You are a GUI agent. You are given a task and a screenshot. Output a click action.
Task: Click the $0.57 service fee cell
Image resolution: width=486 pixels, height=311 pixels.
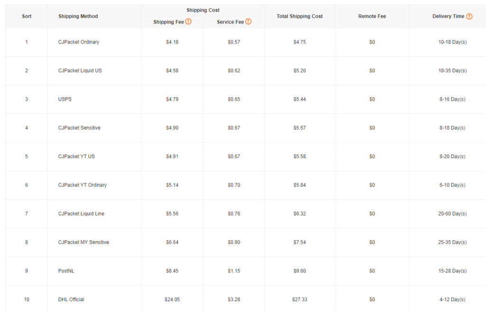point(234,42)
